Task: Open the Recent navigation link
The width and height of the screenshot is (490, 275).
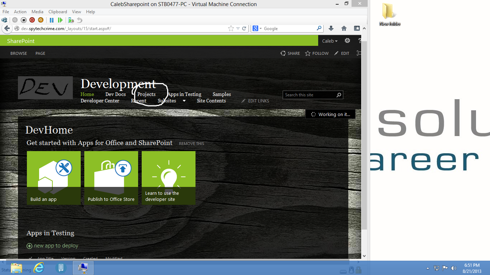Action: tap(138, 101)
